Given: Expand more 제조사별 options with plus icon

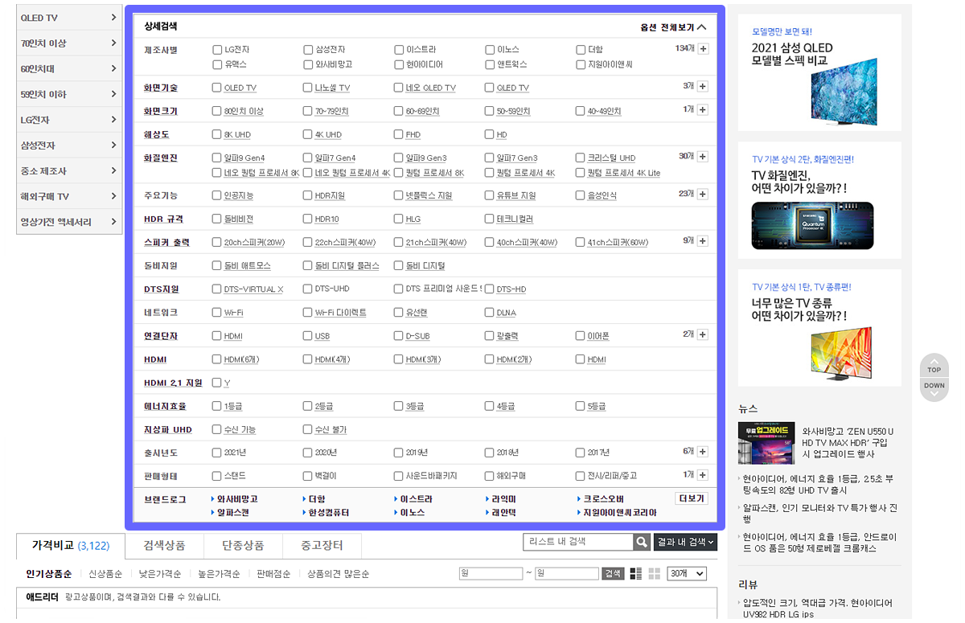Looking at the screenshot, I should (703, 49).
